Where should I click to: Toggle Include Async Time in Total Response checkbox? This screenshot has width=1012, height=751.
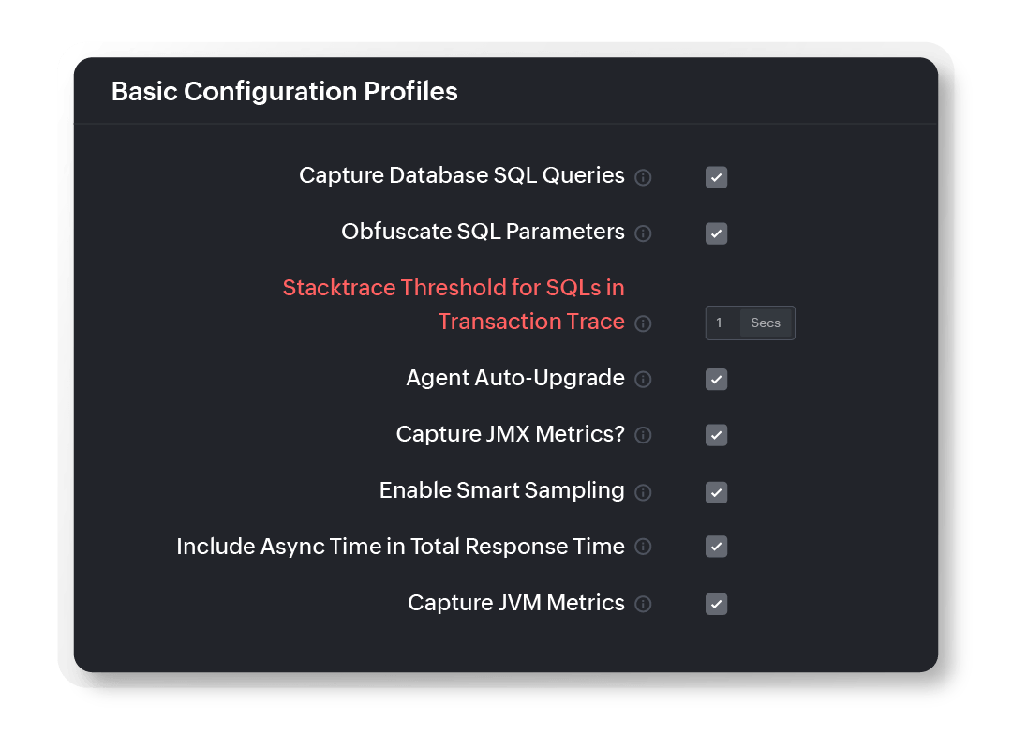click(x=716, y=547)
